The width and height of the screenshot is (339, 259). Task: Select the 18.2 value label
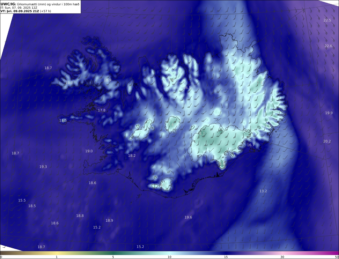coord(132,156)
